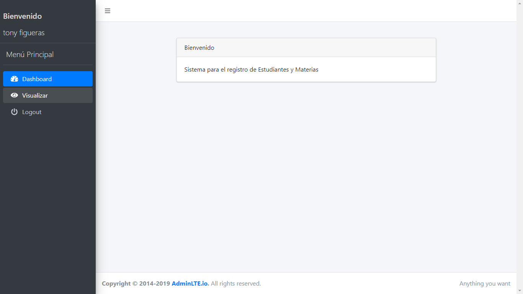Click the Bienvenido card header

(x=199, y=47)
